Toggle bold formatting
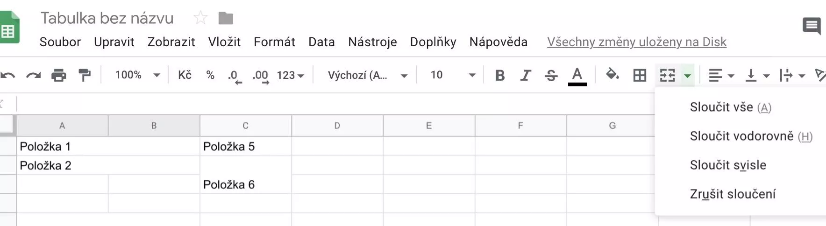The width and height of the screenshot is (826, 226). click(x=500, y=75)
